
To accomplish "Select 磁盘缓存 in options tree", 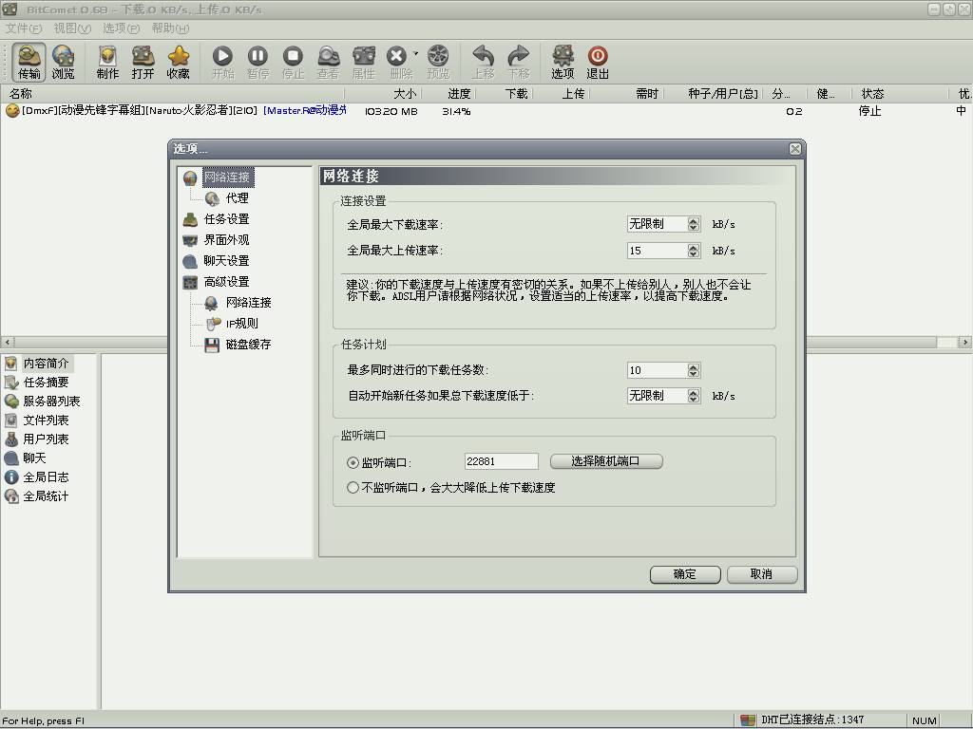I will pyautogui.click(x=248, y=344).
